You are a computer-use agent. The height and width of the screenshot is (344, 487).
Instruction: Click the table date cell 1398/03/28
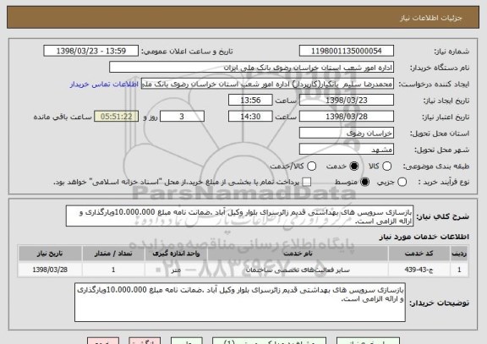50,270
